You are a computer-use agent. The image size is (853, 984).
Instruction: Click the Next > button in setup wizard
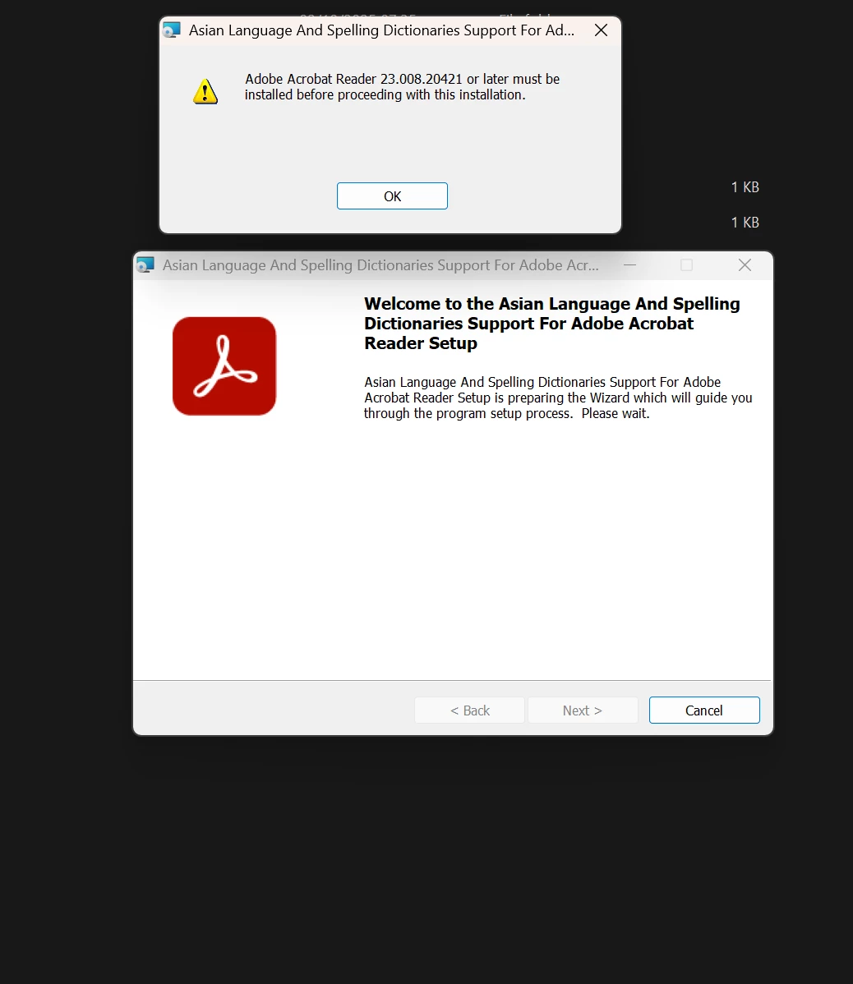[583, 710]
